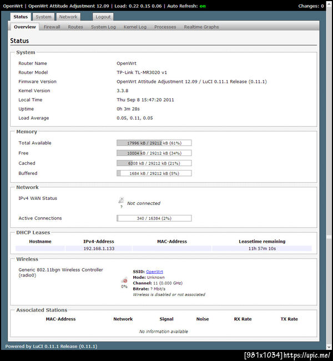The height and width of the screenshot is (361, 333).
Task: Click the 'Bitrate: ? Mbit/s' line
Action: (x=149, y=289)
